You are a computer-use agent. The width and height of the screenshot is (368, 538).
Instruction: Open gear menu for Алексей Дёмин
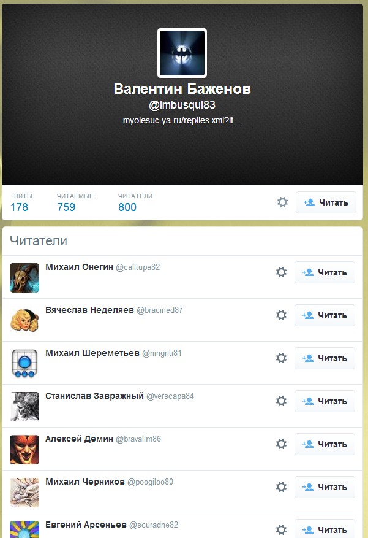coord(282,444)
